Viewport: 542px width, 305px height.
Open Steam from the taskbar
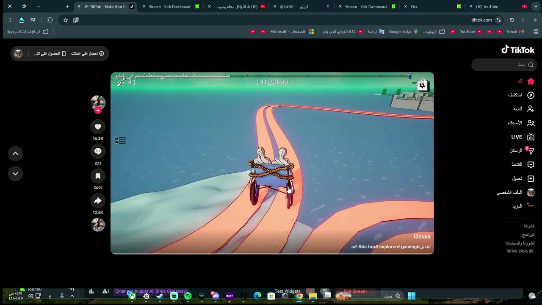point(160,296)
